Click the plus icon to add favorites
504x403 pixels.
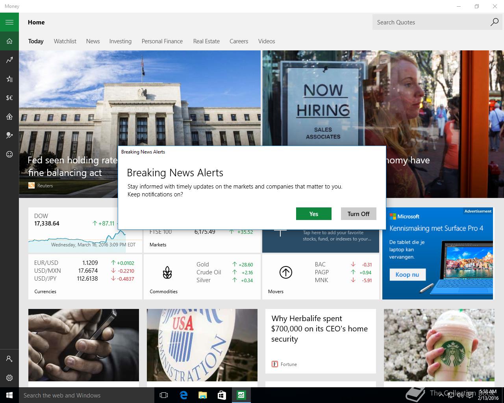[280, 232]
